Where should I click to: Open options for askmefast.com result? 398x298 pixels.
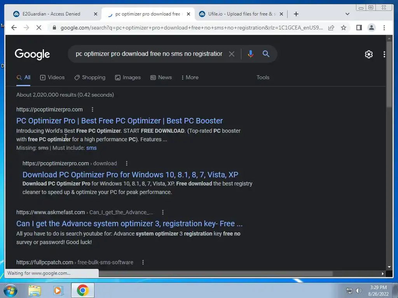[163, 212]
